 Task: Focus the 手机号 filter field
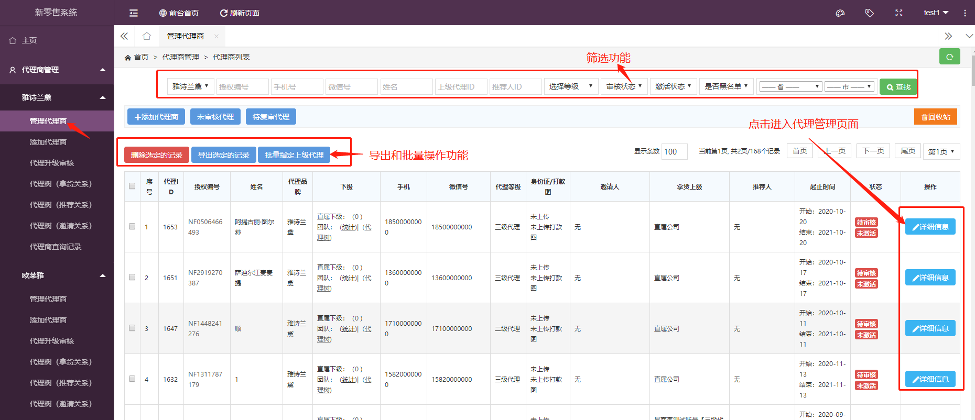click(x=297, y=86)
